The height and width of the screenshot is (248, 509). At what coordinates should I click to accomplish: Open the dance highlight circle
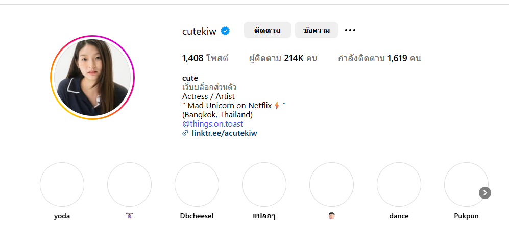[399, 184]
